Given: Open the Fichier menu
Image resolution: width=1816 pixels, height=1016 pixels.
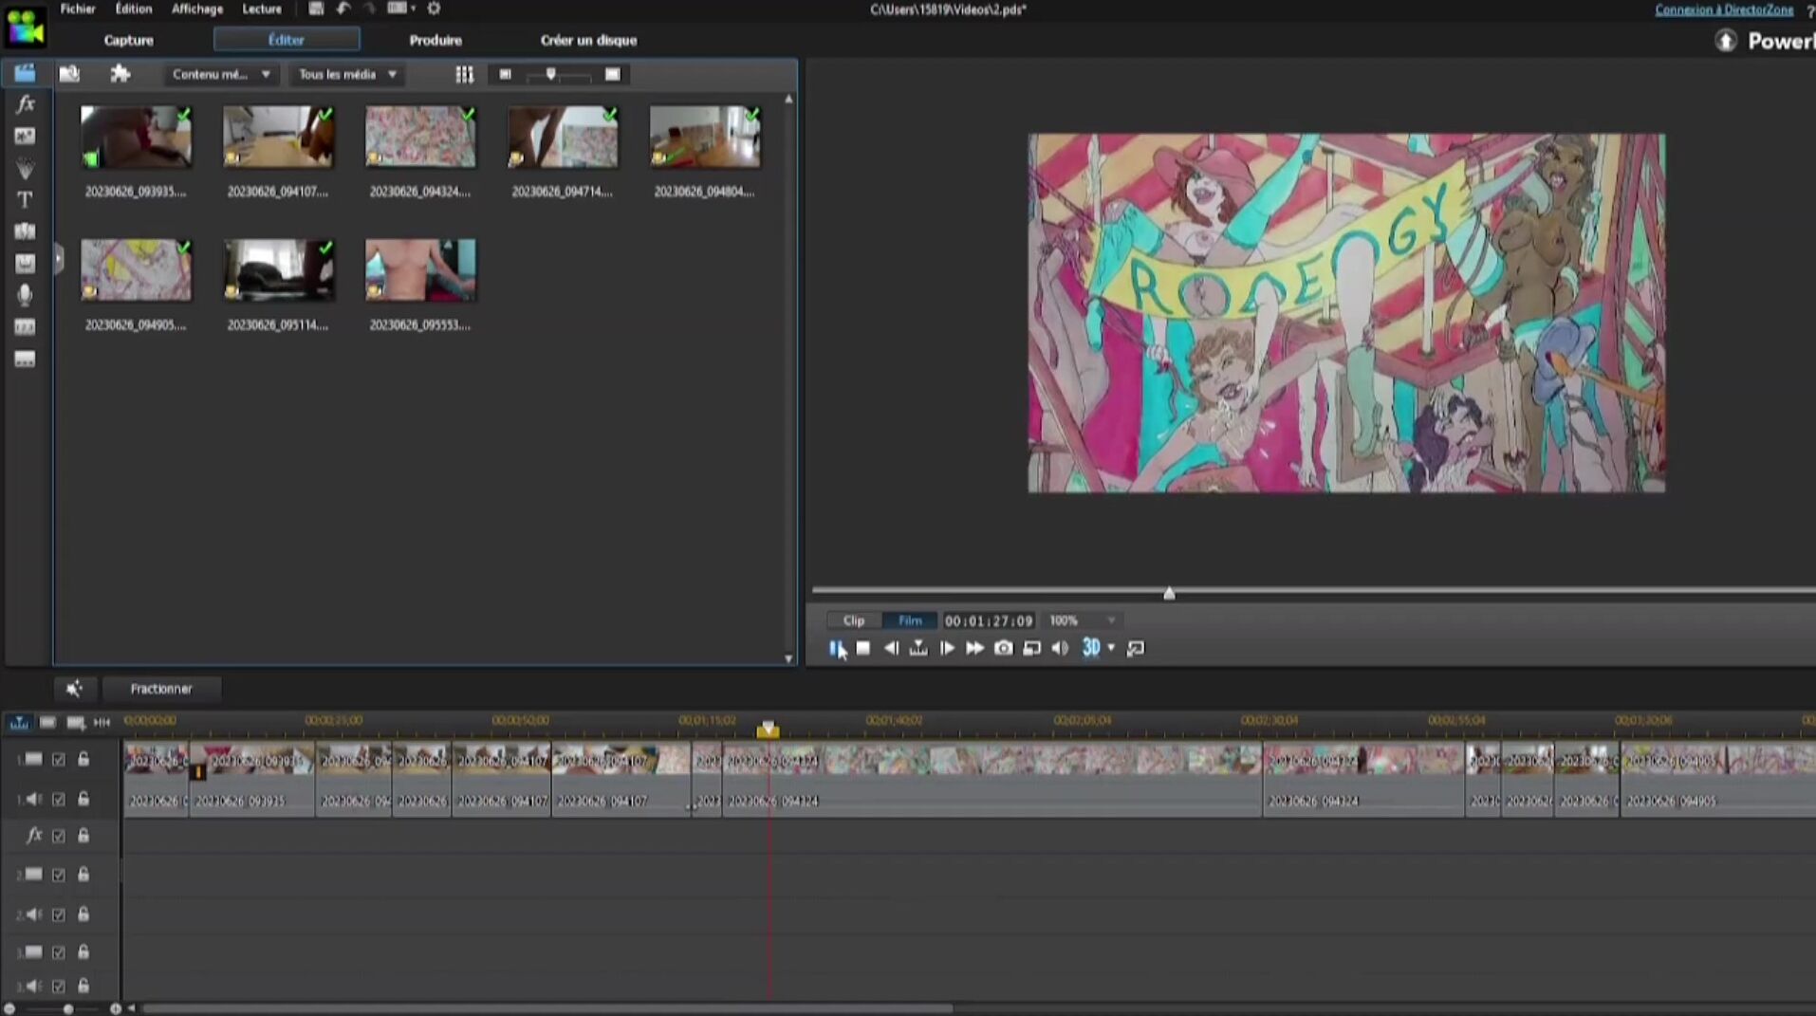Looking at the screenshot, I should click(78, 9).
